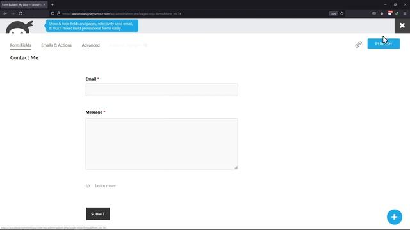Viewport: 410px width, 230px height.
Task: Reset the zoom level badge in the address bar
Action: click(333, 13)
